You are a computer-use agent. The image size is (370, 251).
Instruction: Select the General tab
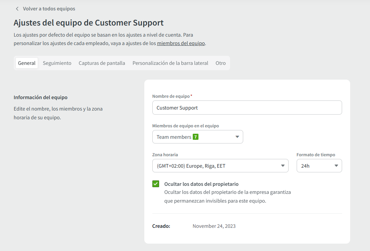tap(27, 63)
